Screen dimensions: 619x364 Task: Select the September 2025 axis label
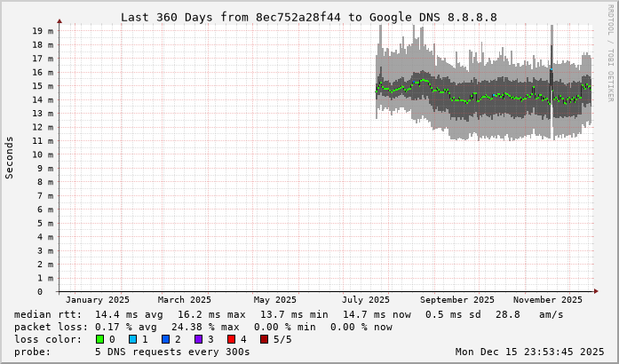pyautogui.click(x=457, y=300)
